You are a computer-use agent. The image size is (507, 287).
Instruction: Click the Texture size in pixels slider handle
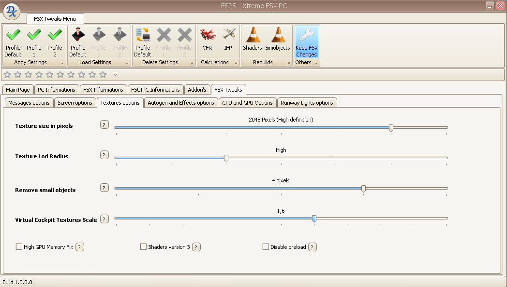click(391, 128)
